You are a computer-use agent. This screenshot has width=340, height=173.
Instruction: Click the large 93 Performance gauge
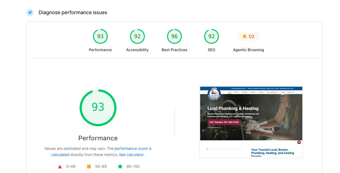tap(98, 108)
